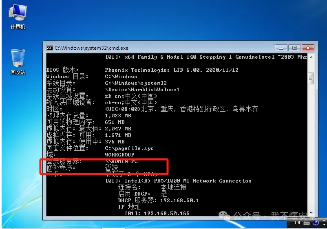Click the '本地连接' connection name value
Image resolution: width=327 pixels, height=229 pixels.
pyautogui.click(x=173, y=187)
